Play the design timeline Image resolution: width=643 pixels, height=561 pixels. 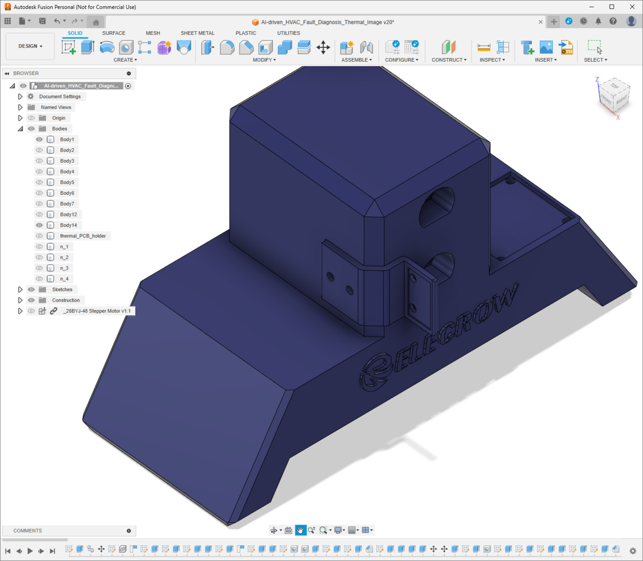click(x=30, y=551)
